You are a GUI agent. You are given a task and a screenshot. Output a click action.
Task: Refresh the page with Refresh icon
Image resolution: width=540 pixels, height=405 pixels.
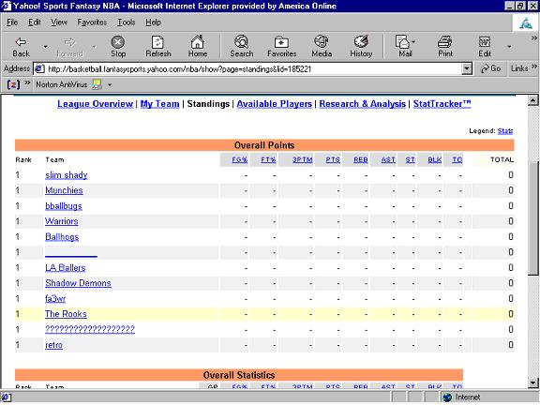pyautogui.click(x=158, y=47)
